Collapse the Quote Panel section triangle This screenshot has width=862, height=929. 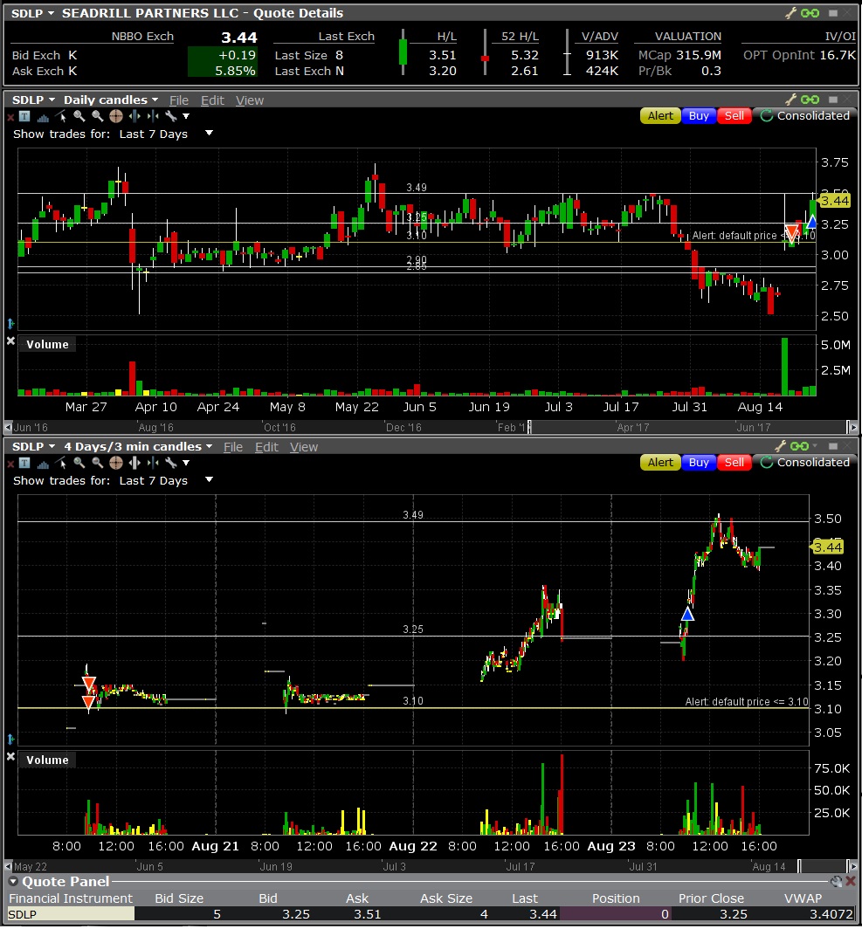[x=13, y=882]
